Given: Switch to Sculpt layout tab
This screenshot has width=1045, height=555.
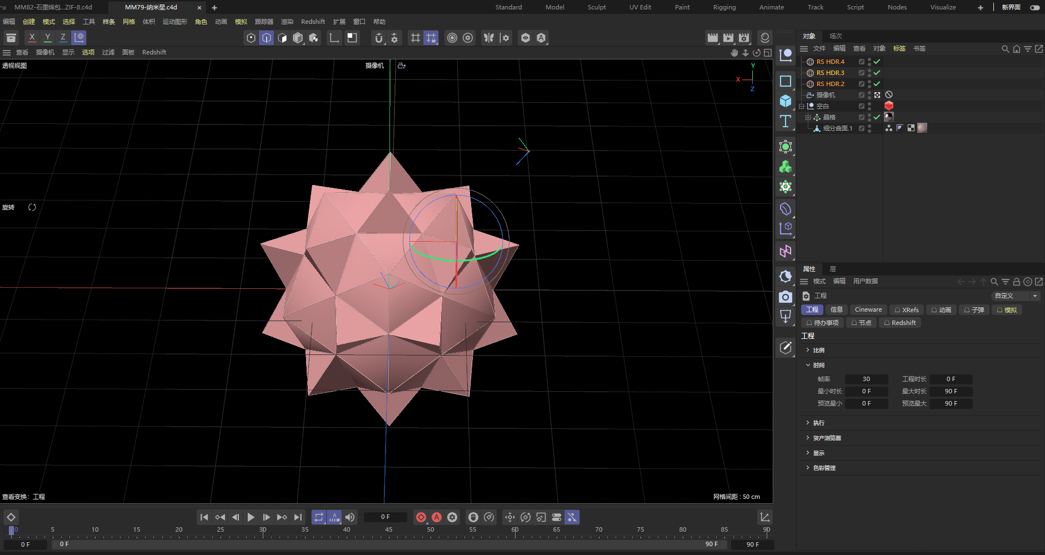Looking at the screenshot, I should point(597,7).
